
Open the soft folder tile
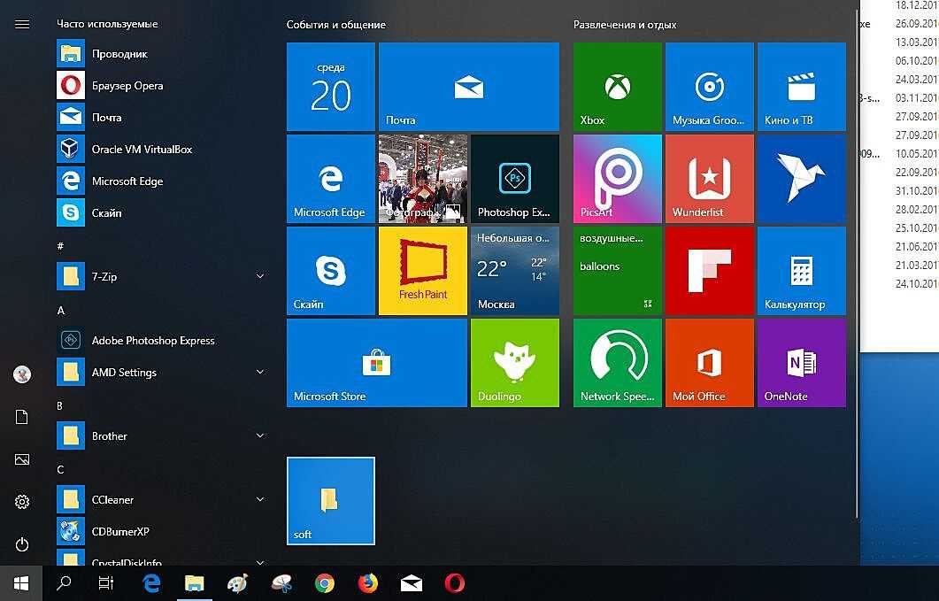coord(331,501)
